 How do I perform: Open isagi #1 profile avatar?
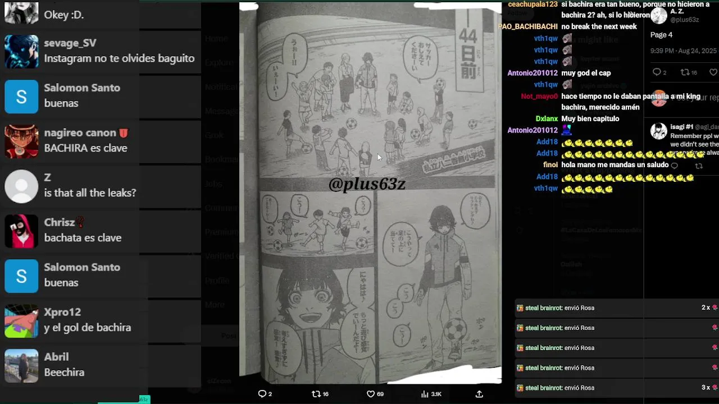(659, 131)
